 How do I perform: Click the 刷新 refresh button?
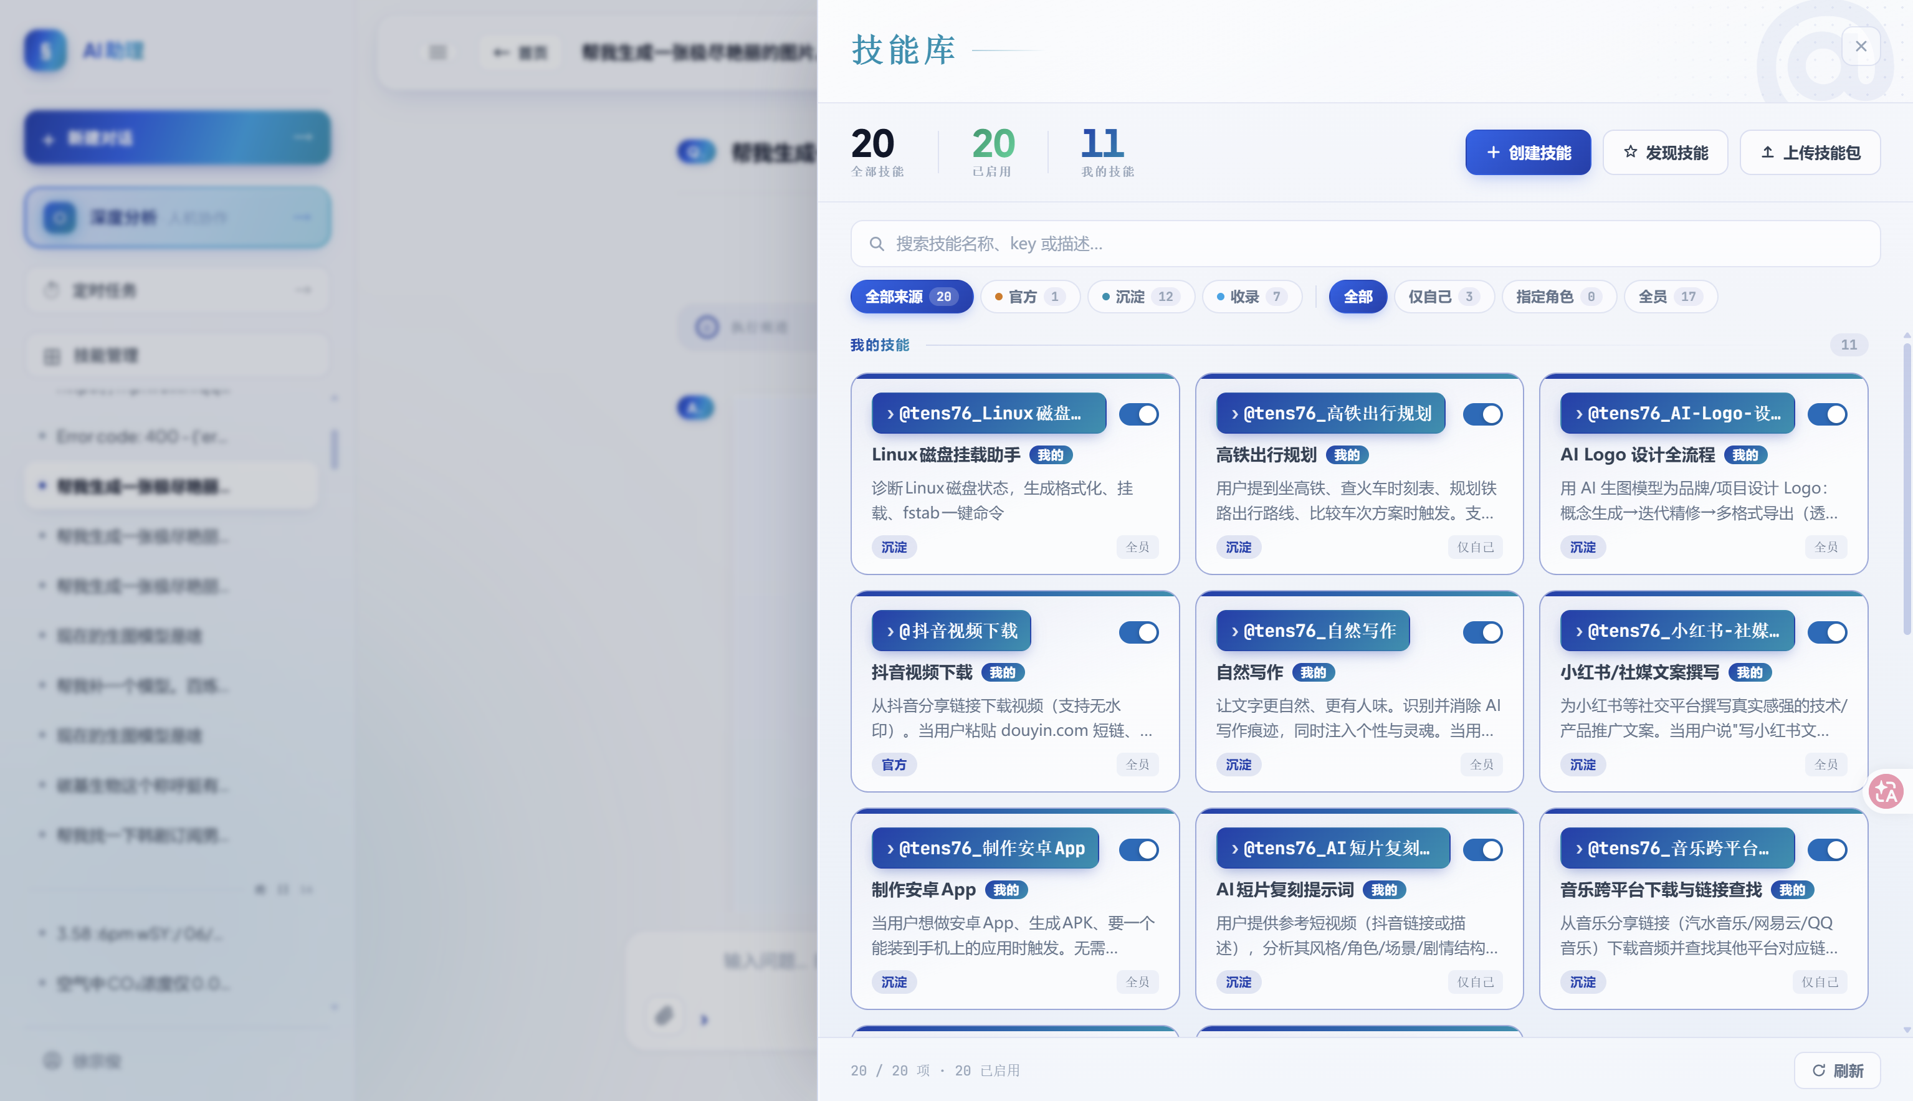pyautogui.click(x=1838, y=1070)
